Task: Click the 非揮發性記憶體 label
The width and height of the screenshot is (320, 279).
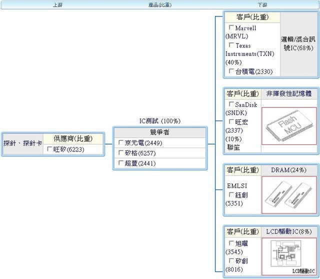Action: (289, 93)
